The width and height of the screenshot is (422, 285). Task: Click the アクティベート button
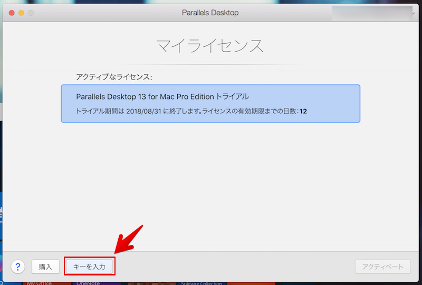pos(382,267)
